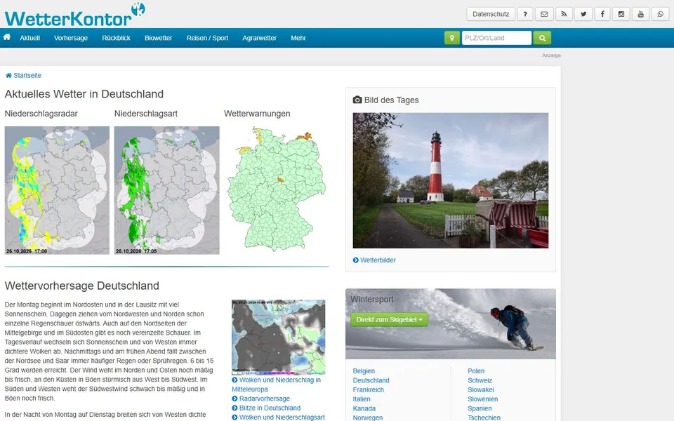Open the Agrarwetter menu
This screenshot has height=421, width=674.
pos(259,38)
